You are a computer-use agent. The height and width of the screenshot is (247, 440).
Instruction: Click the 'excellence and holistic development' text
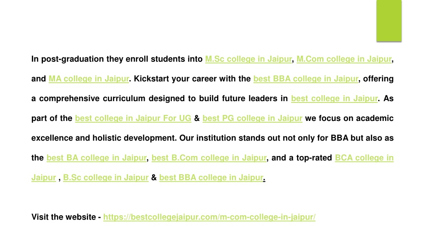click(x=104, y=138)
